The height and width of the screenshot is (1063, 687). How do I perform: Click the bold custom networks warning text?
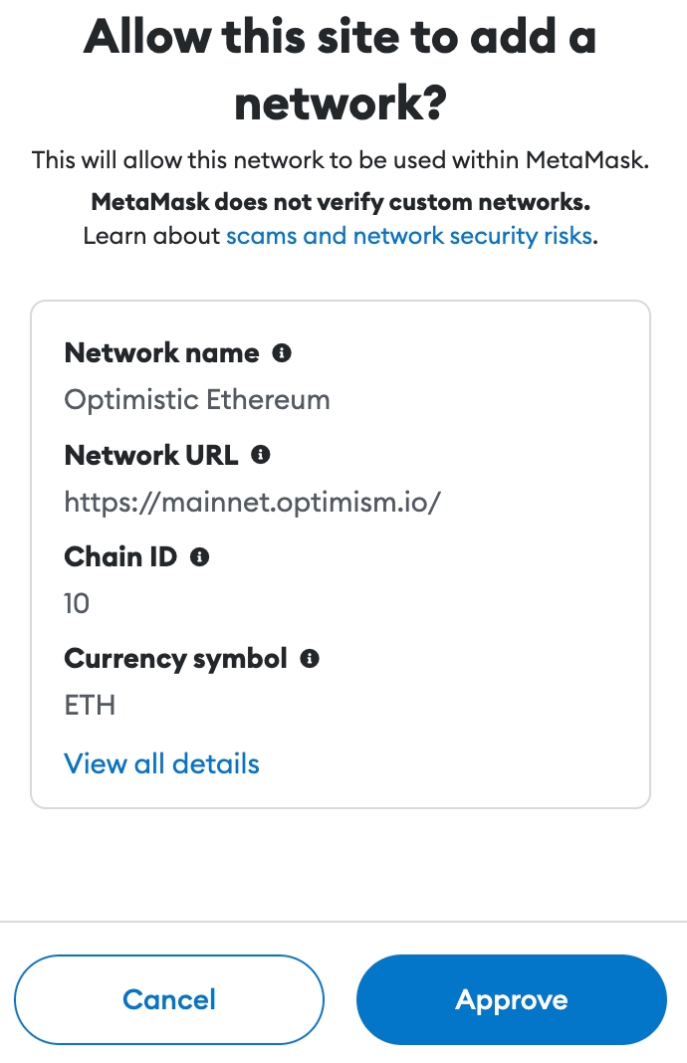[341, 203]
